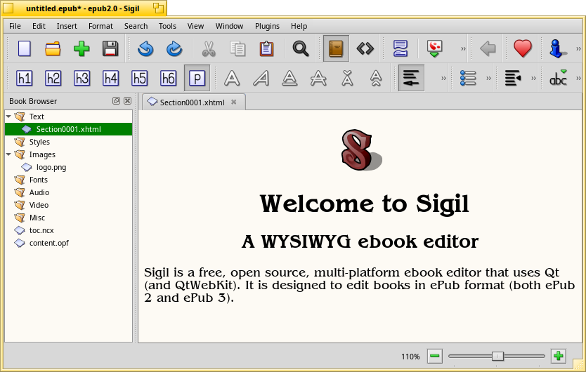Apply Heading 4 style
Screen dimensions: 586x372
tap(110, 78)
